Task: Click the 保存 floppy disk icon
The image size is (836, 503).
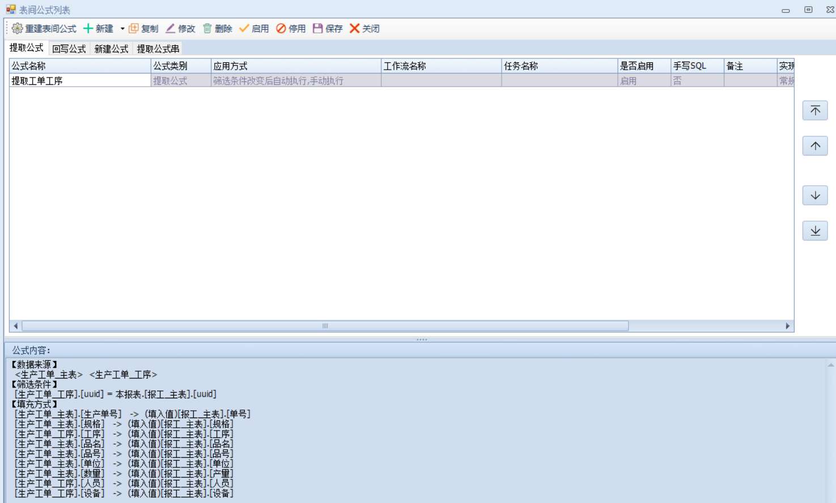Action: [318, 28]
